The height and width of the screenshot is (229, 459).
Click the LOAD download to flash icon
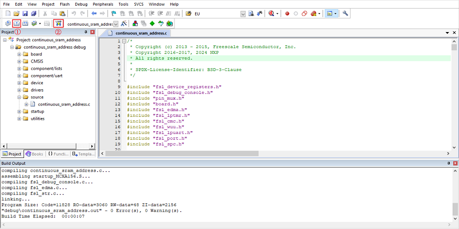(x=58, y=23)
